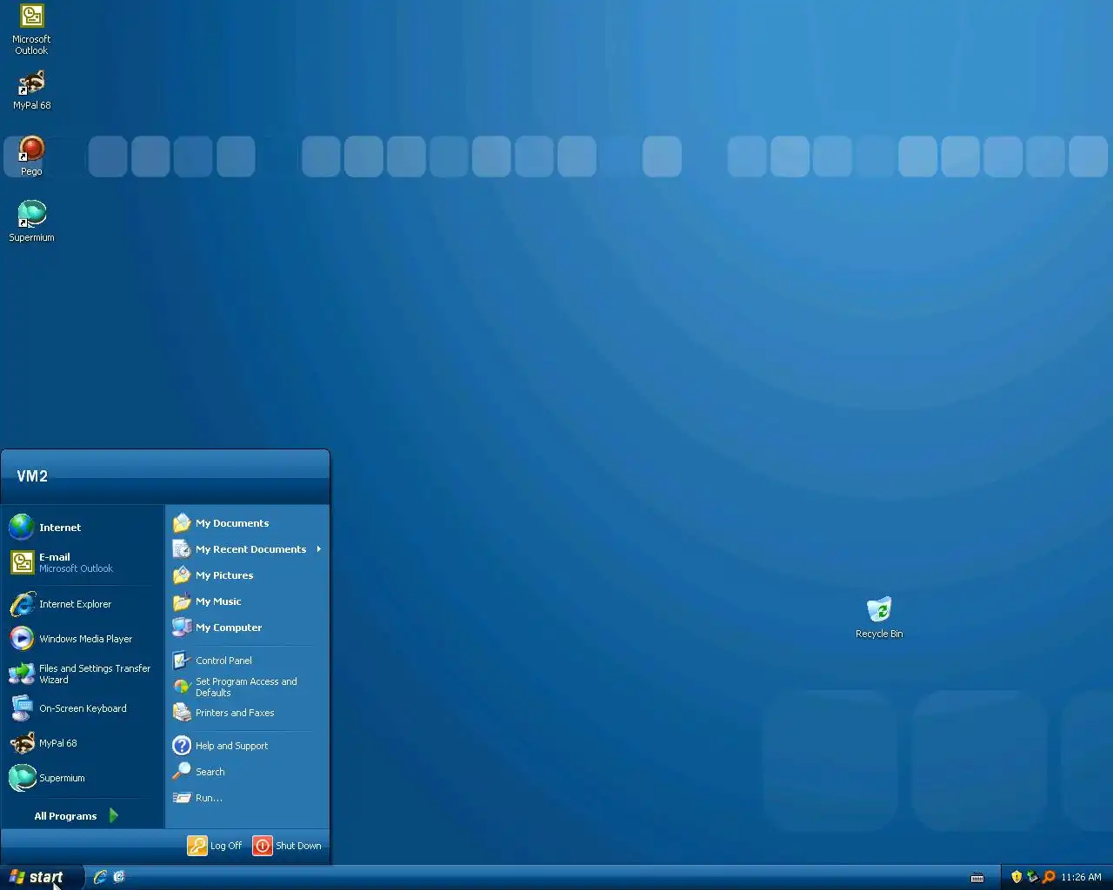Launch Internet Explorer from Start menu
The width and height of the screenshot is (1113, 890).
(82, 604)
